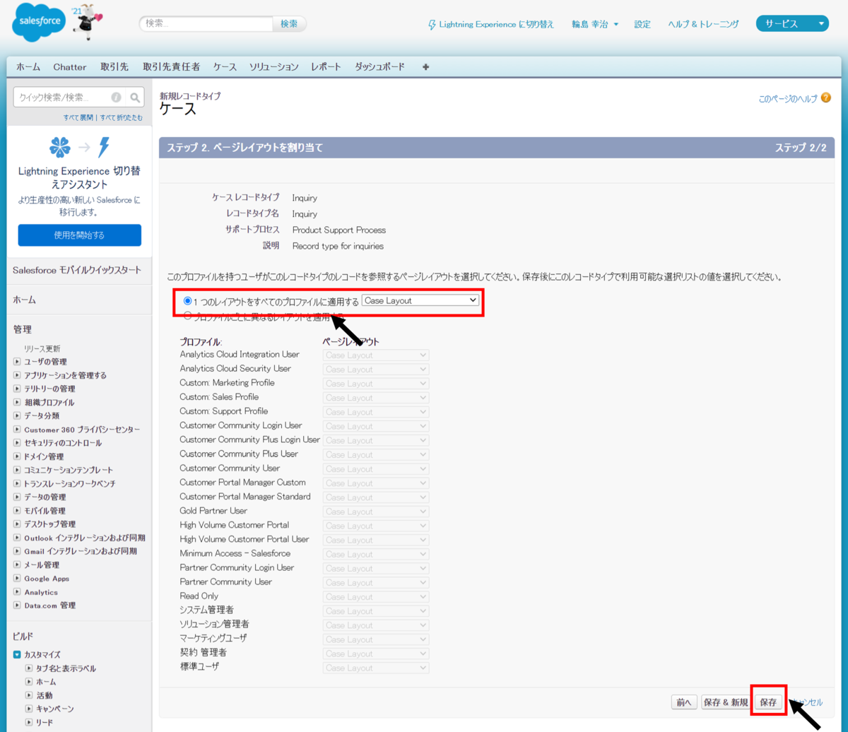This screenshot has width=848, height=732.
Task: Click the クイック検索 sidebar input field
Action: click(x=69, y=98)
